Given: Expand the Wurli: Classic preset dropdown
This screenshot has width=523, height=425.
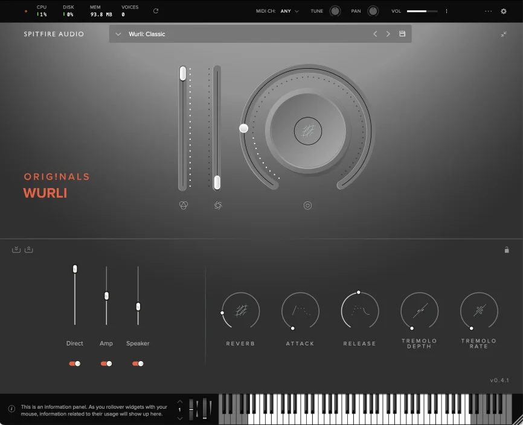Looking at the screenshot, I should coord(118,34).
